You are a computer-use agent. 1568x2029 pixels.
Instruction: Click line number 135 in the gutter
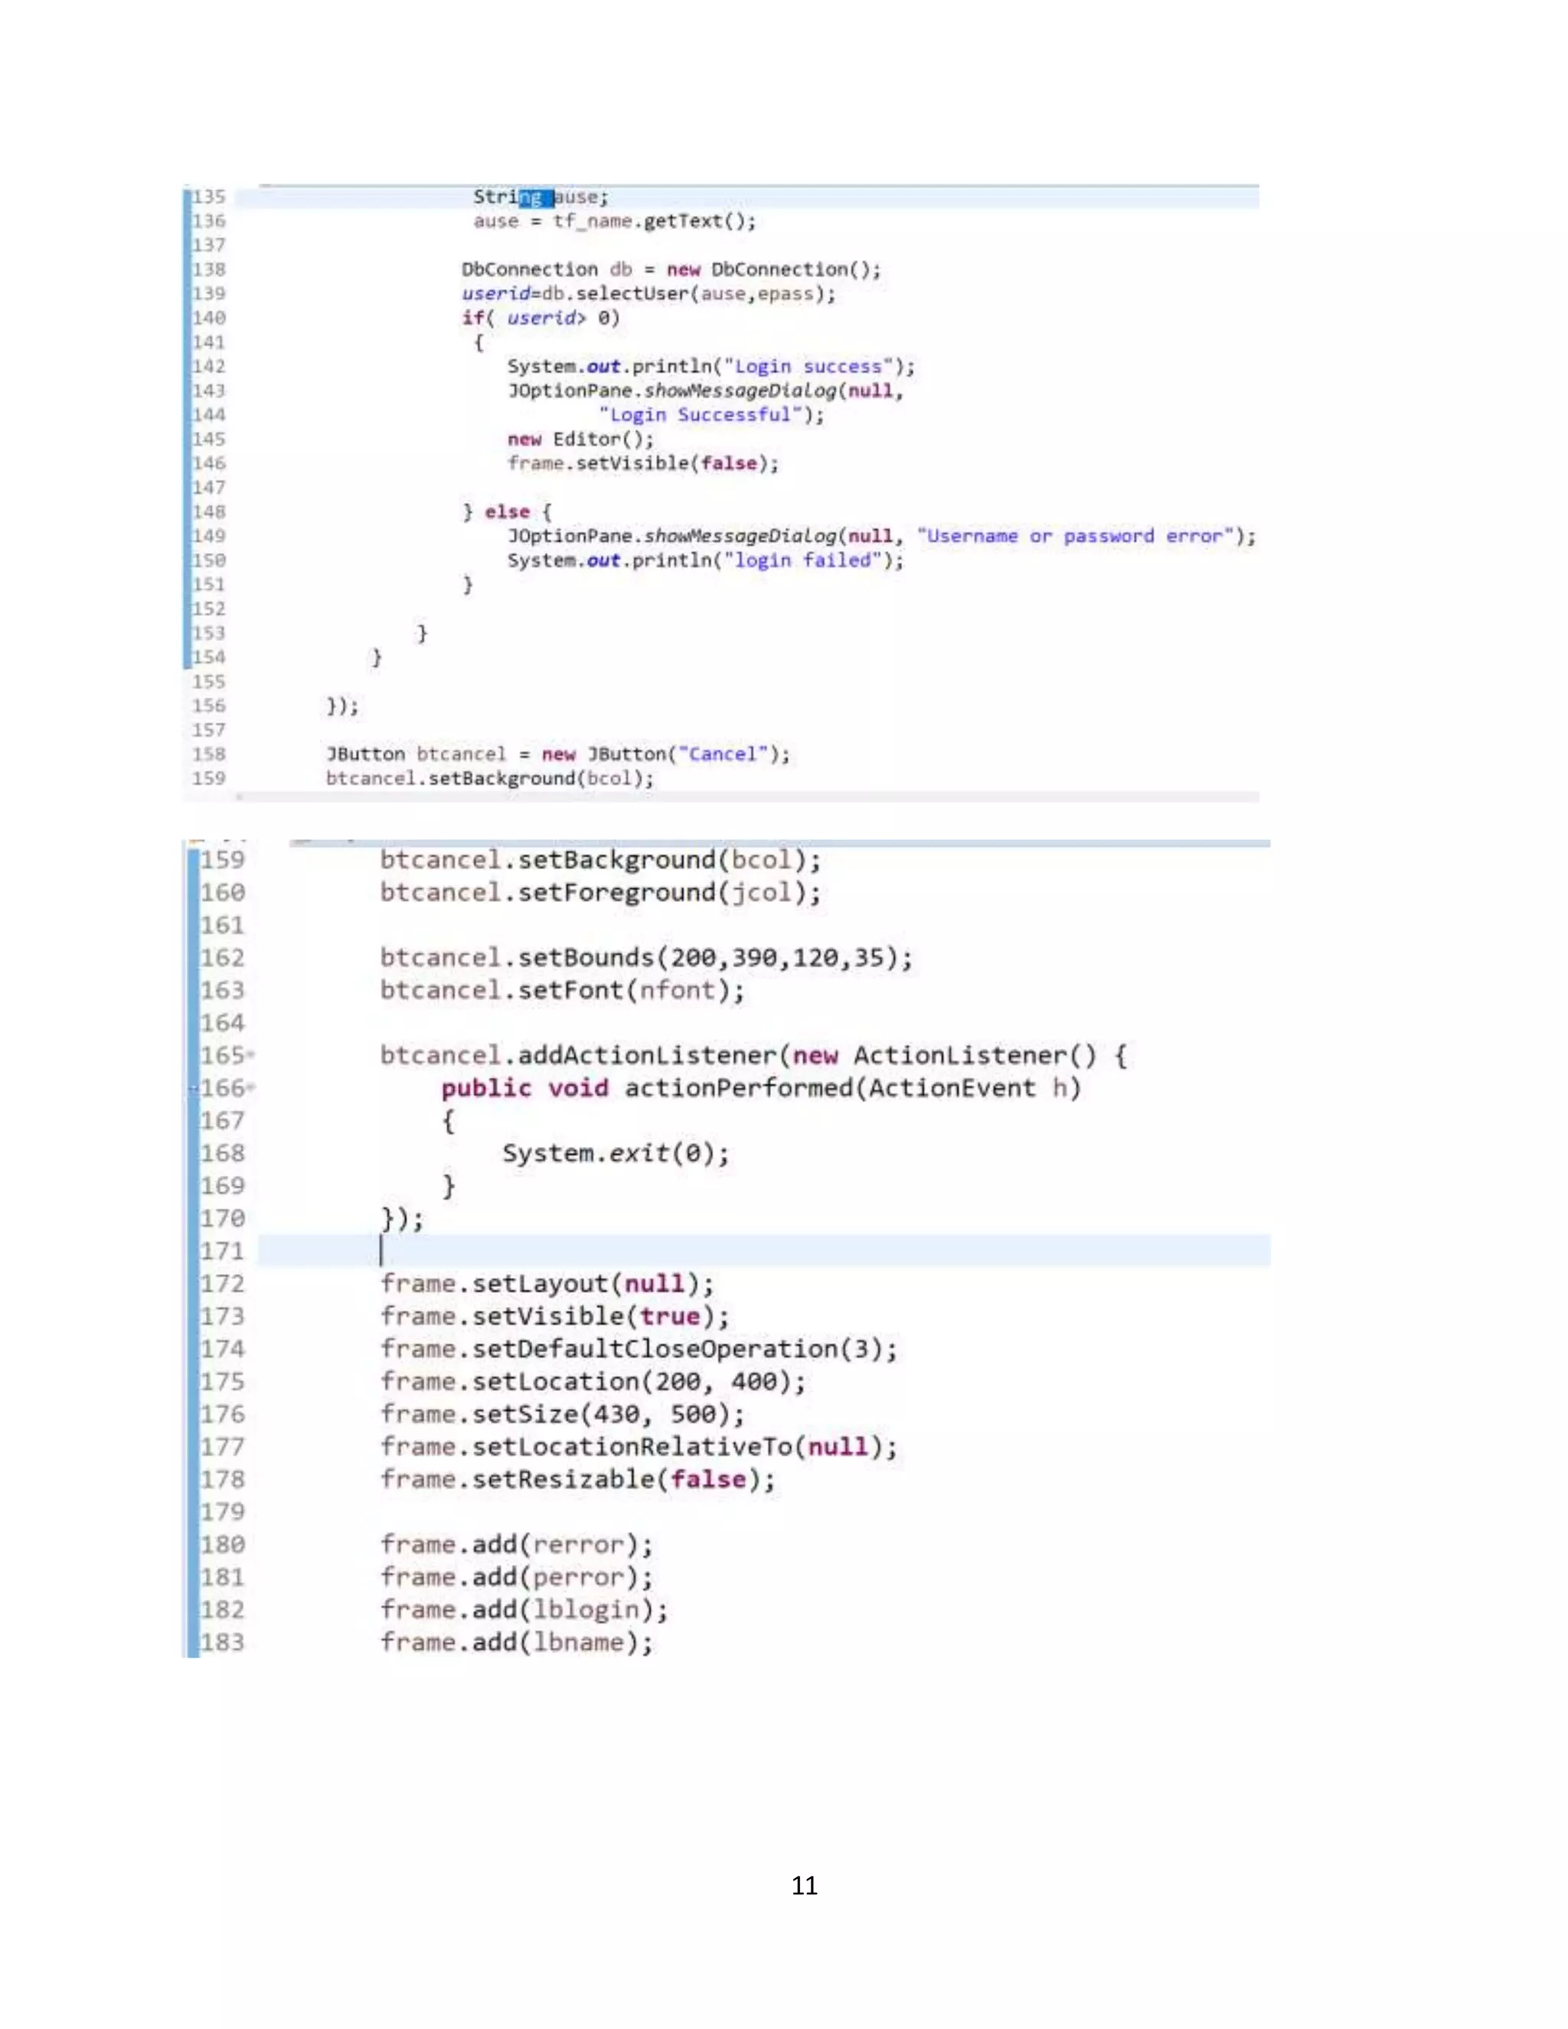tap(210, 197)
